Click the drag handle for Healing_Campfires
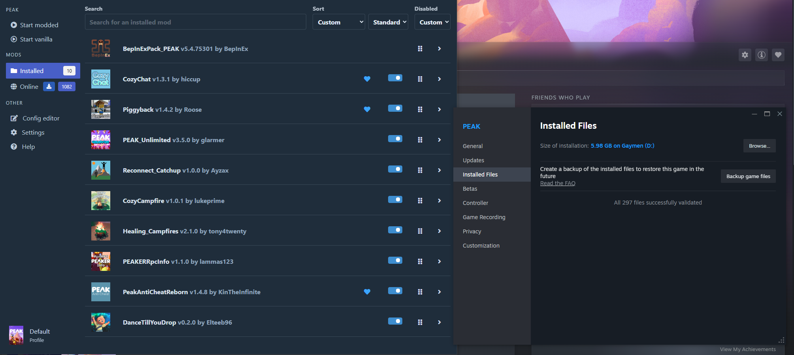794x355 pixels. click(420, 231)
